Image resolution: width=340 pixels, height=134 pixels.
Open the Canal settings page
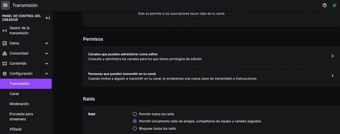[14, 94]
